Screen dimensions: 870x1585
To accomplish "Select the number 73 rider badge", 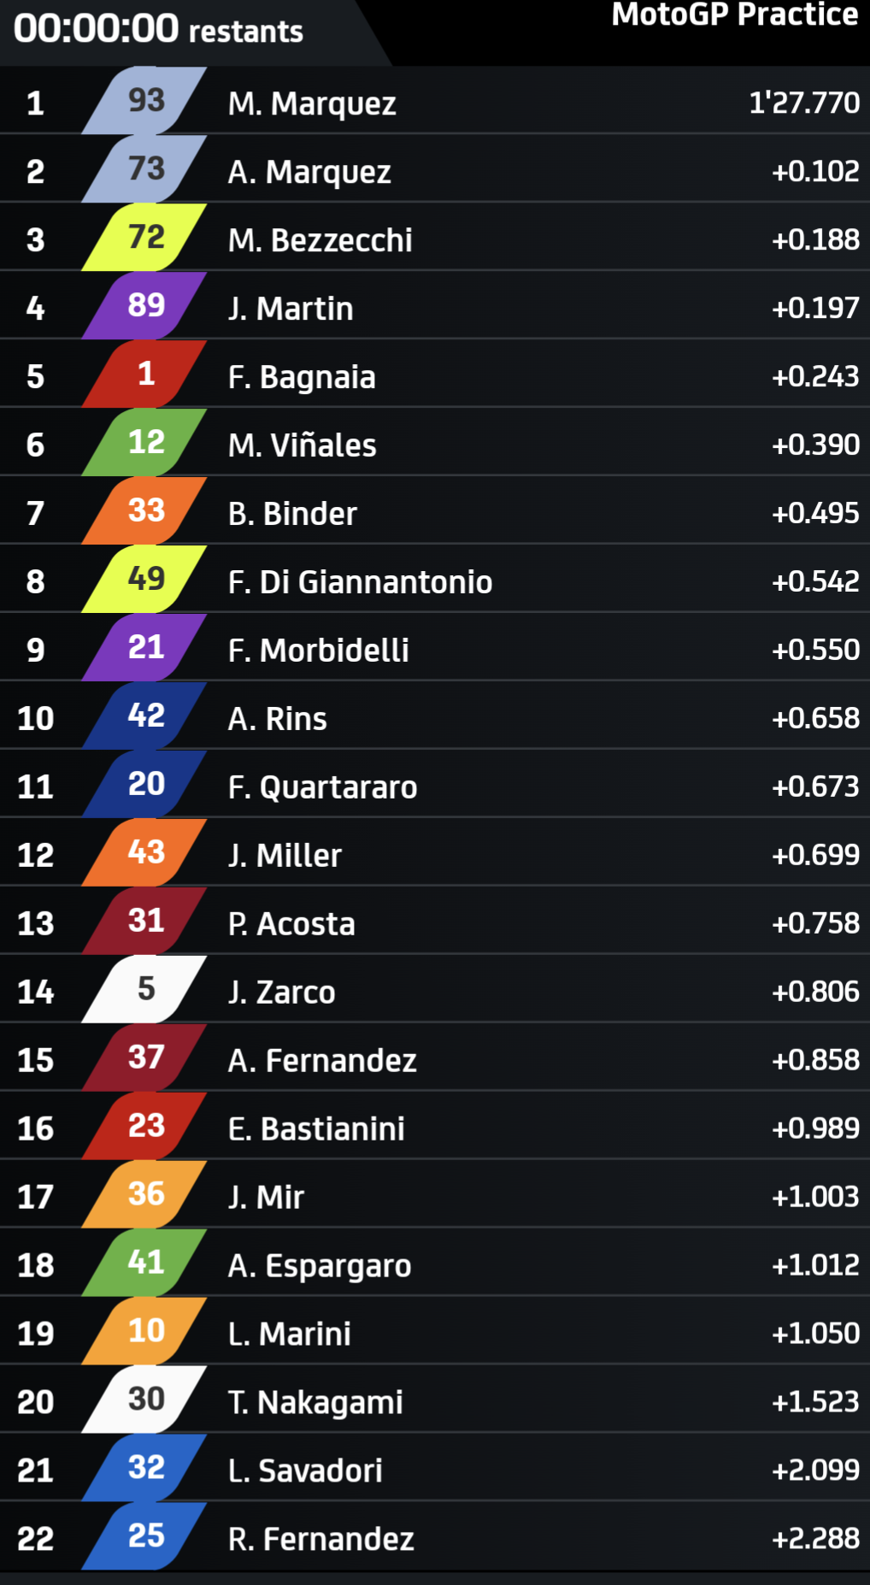I will 144,169.
